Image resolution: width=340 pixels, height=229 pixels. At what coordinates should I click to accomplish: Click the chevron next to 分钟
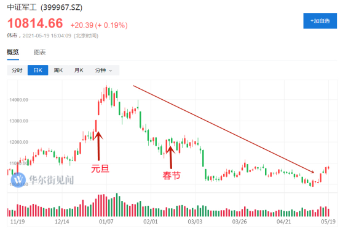111,70
